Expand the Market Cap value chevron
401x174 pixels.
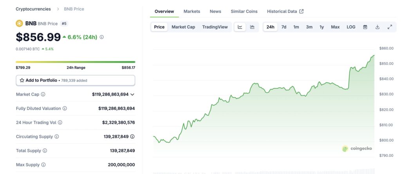132,94
